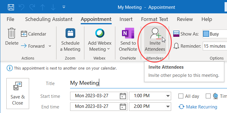Screen dimensions: 227x113
Task: Click the Actions group label
Action: pos(28,58)
